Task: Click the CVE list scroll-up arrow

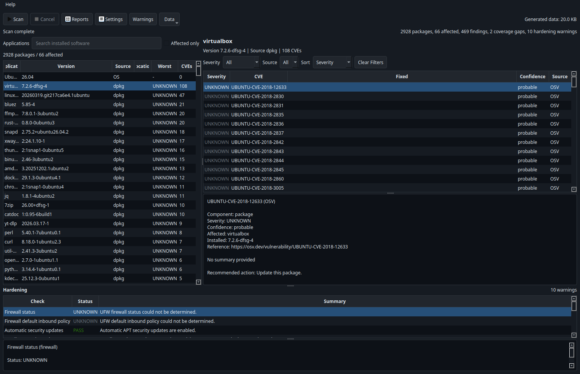Action: 574,74
